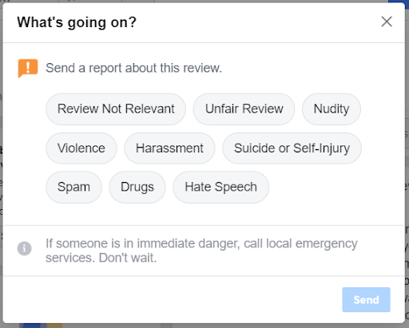409x328 pixels.
Task: Click the gray info circle icon
Action: 25,248
